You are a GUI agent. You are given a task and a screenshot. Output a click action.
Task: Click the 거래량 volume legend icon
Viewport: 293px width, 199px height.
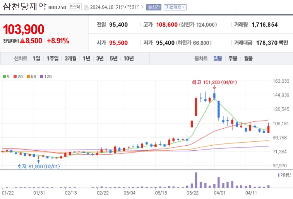point(279,175)
